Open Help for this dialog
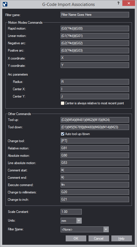The image size is (137, 247). point(121,238)
